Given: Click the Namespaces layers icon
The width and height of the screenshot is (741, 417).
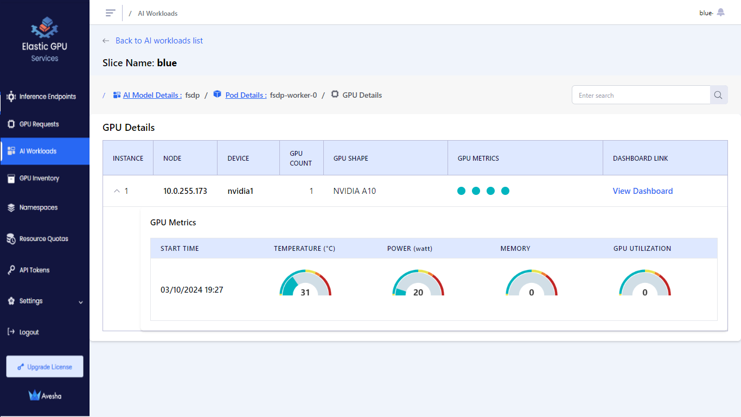Looking at the screenshot, I should (x=11, y=207).
